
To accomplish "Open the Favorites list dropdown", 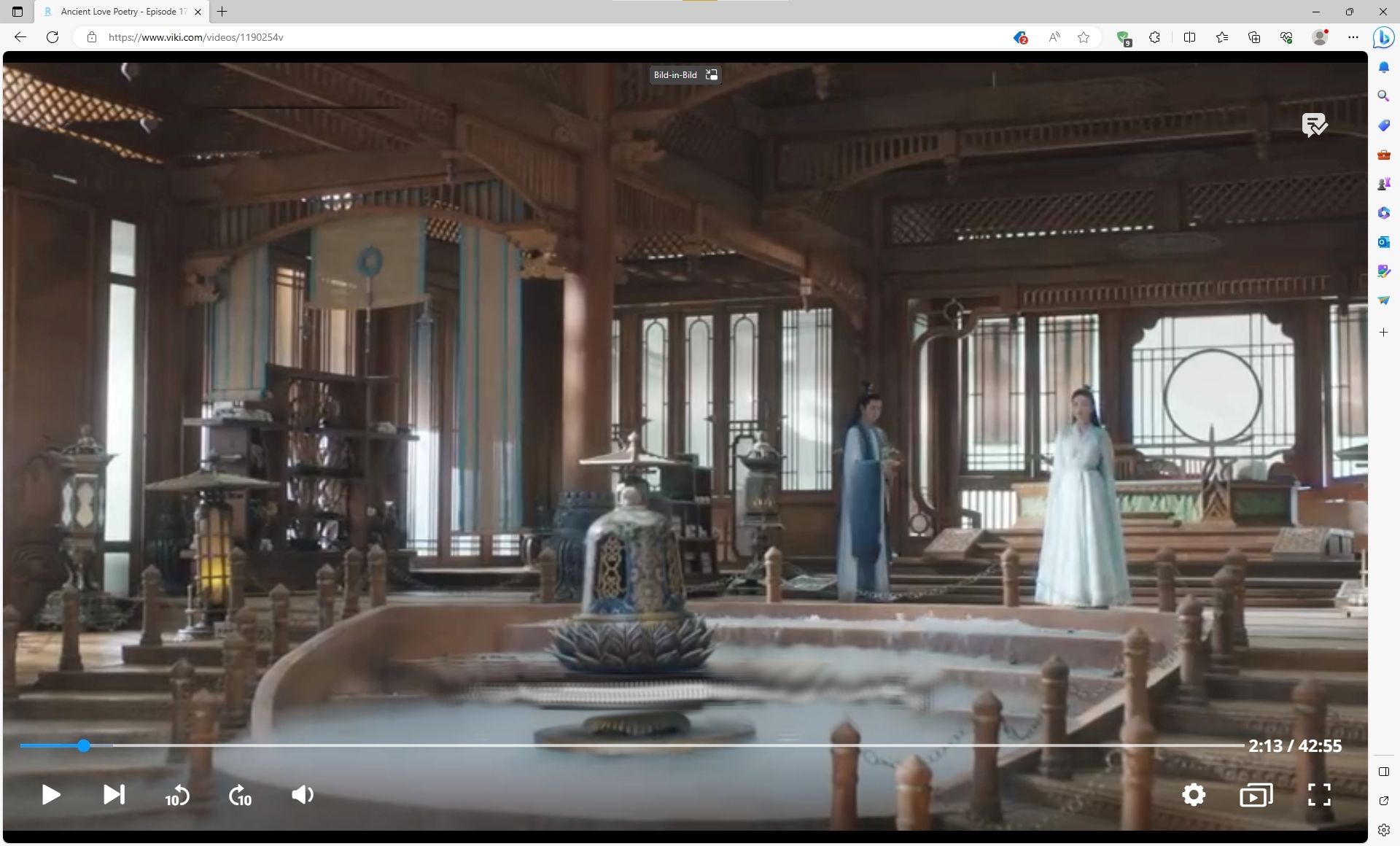I will (1222, 37).
